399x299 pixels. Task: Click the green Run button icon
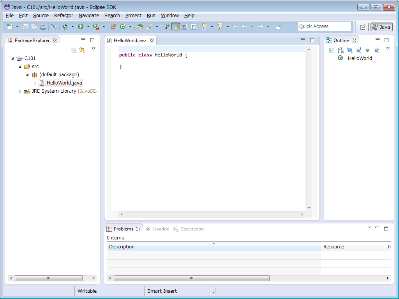click(81, 26)
